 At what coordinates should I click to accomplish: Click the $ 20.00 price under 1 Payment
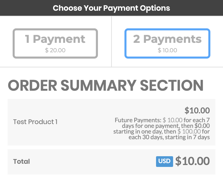55,50
